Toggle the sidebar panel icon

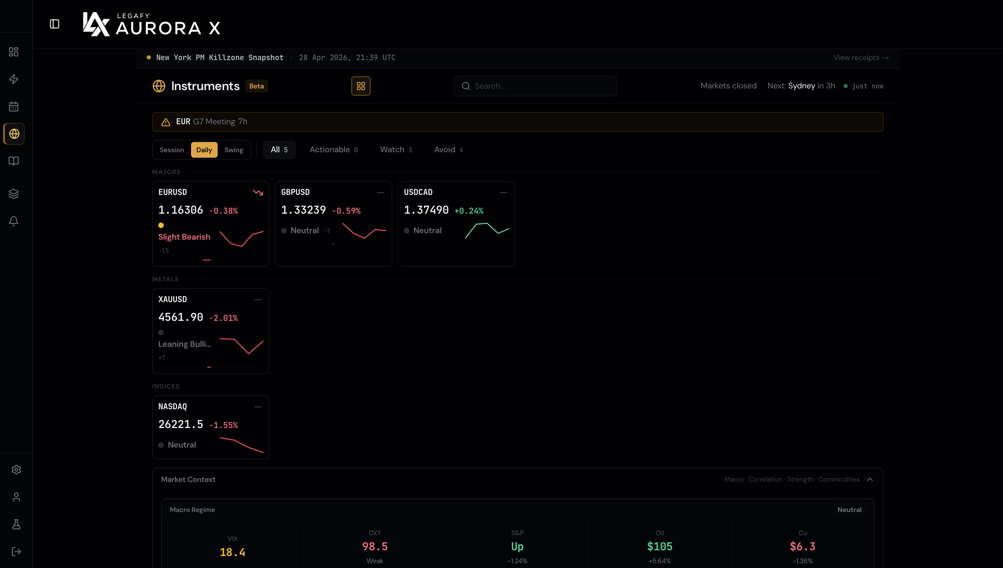coord(55,24)
